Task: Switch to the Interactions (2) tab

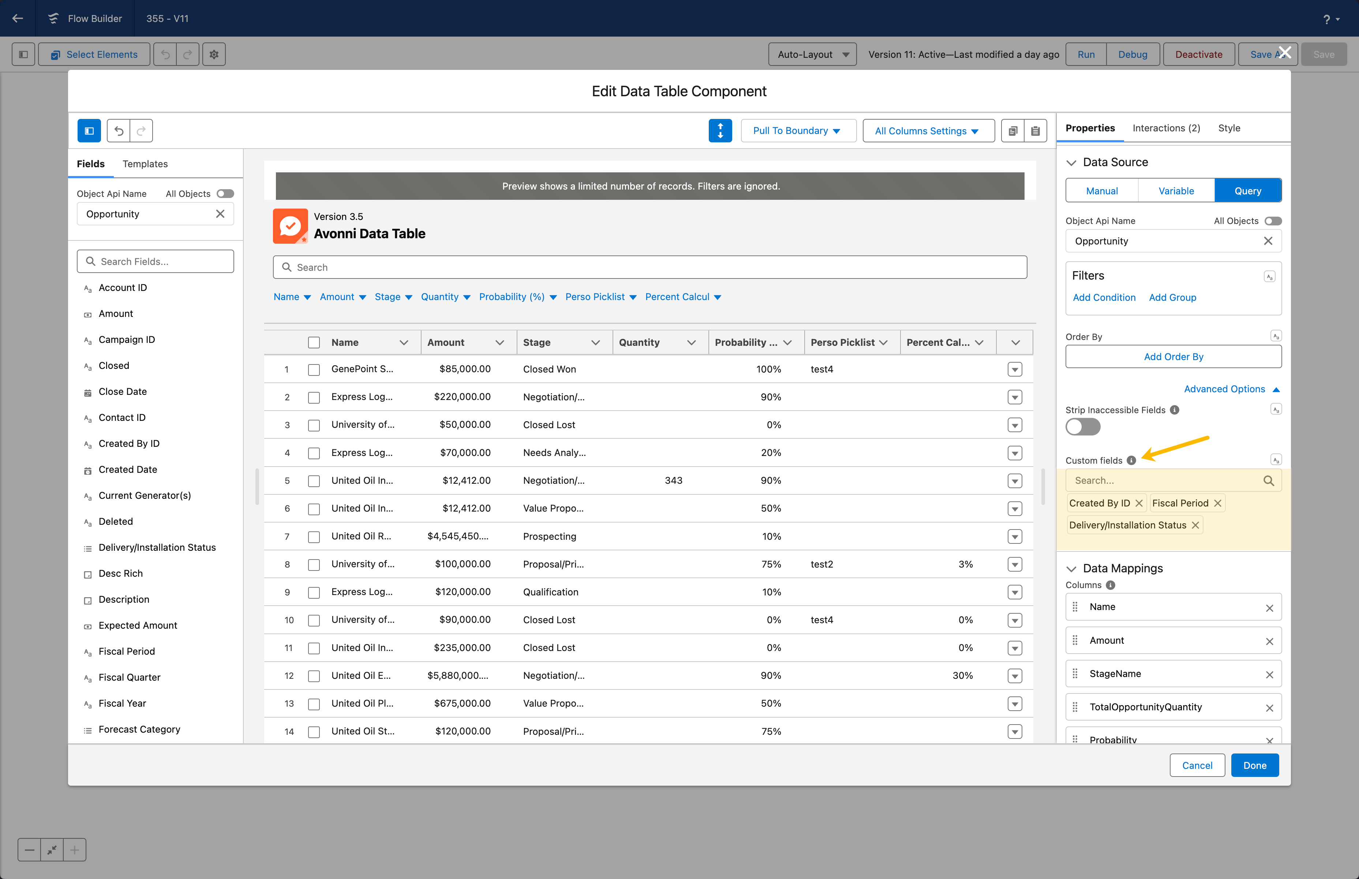Action: tap(1166, 128)
